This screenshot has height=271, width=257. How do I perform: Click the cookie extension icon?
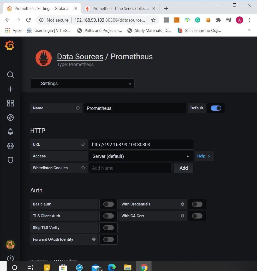208,20
